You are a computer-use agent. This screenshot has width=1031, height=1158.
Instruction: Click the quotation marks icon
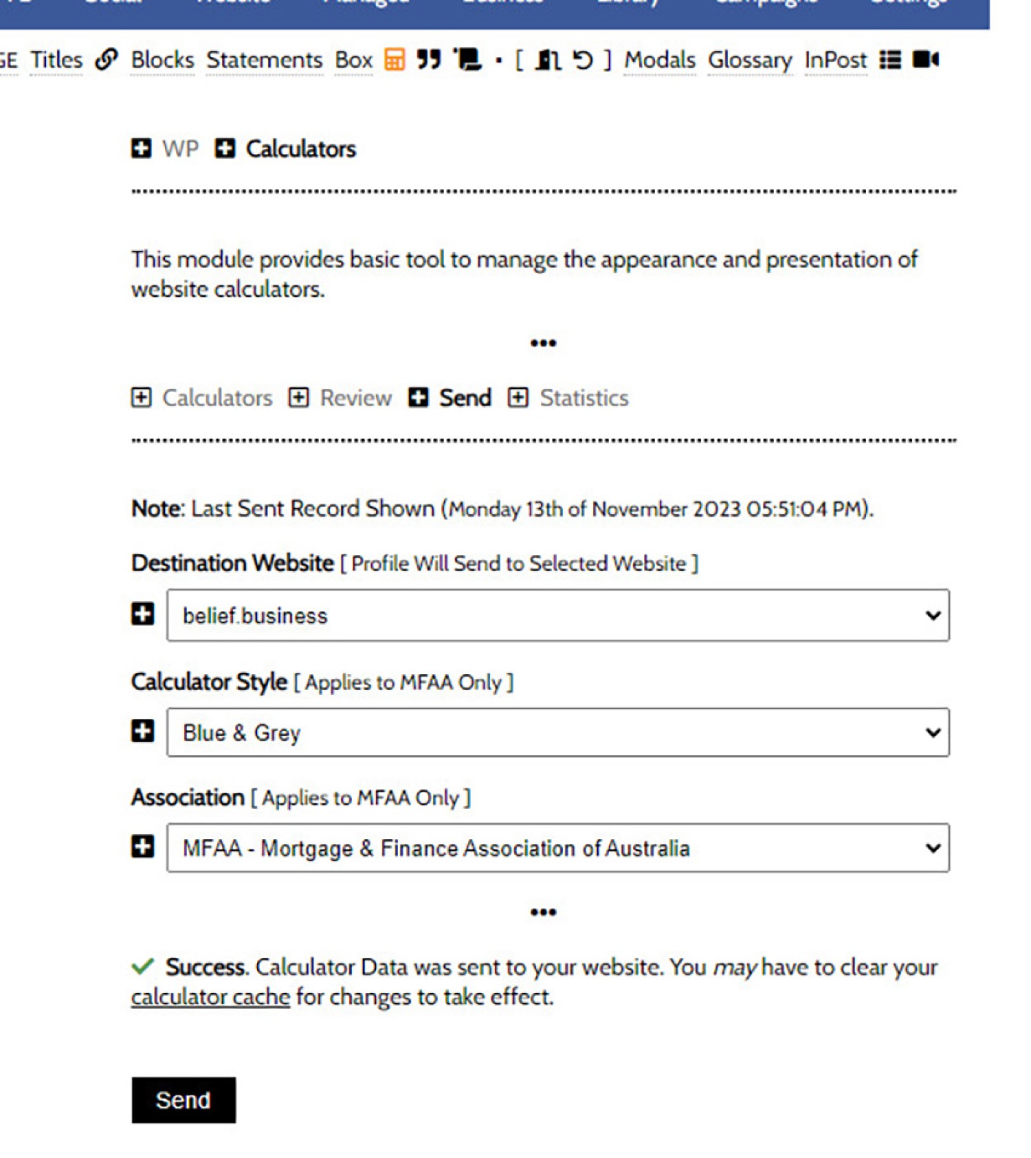(429, 60)
